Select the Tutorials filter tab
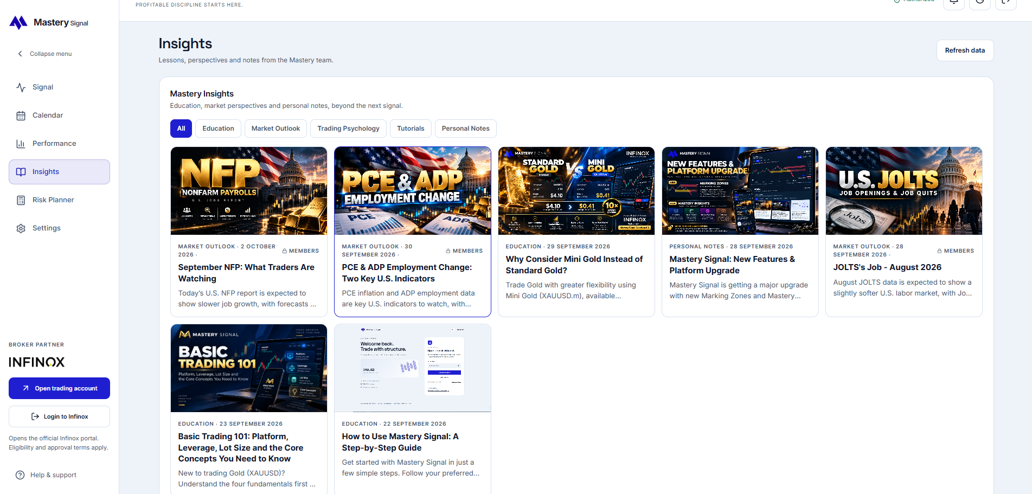The height and width of the screenshot is (494, 1032). [x=411, y=129]
